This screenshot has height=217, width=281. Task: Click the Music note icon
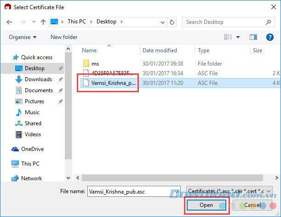click(19, 112)
